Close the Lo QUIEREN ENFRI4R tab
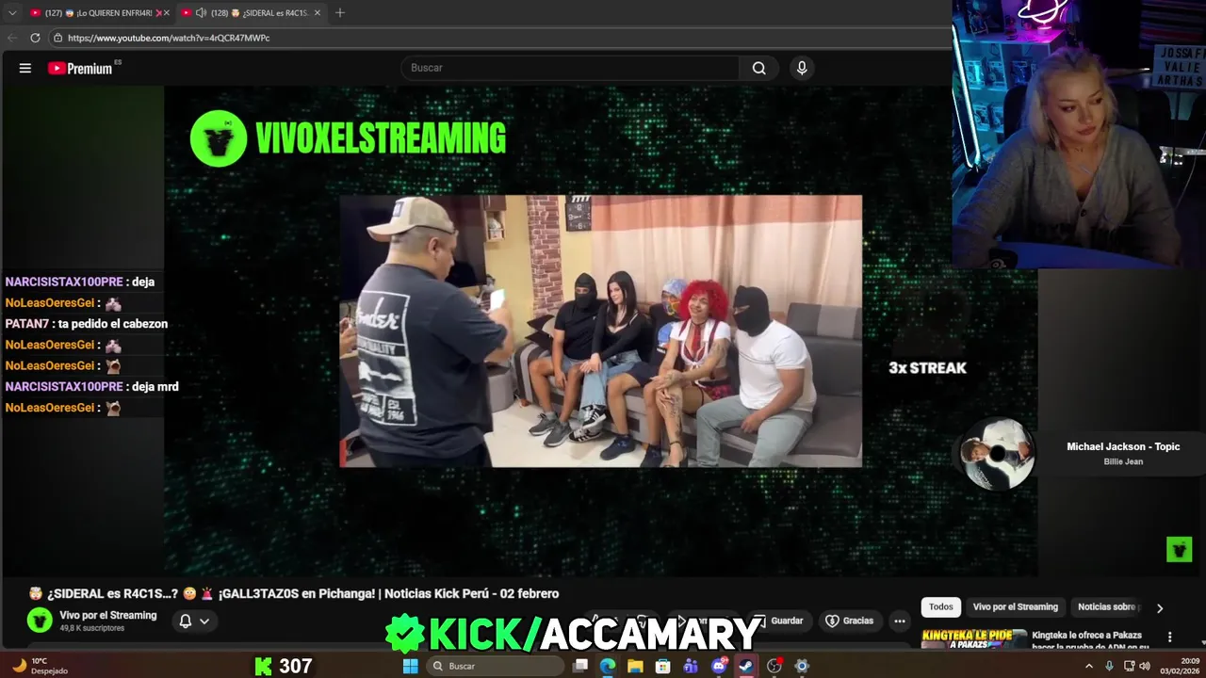This screenshot has height=678, width=1206. (x=166, y=12)
